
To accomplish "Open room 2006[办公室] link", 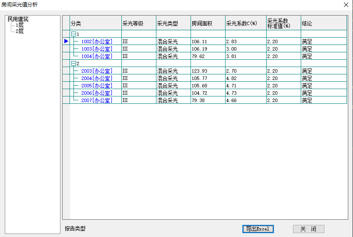I will click(x=96, y=93).
